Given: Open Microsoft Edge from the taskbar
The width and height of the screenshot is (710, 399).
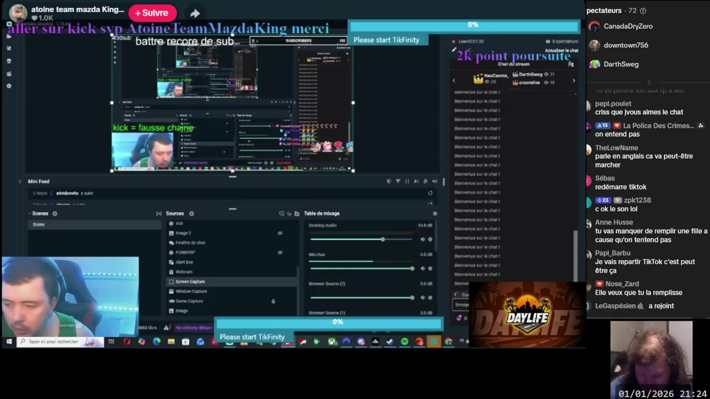Looking at the screenshot, I should (156, 342).
